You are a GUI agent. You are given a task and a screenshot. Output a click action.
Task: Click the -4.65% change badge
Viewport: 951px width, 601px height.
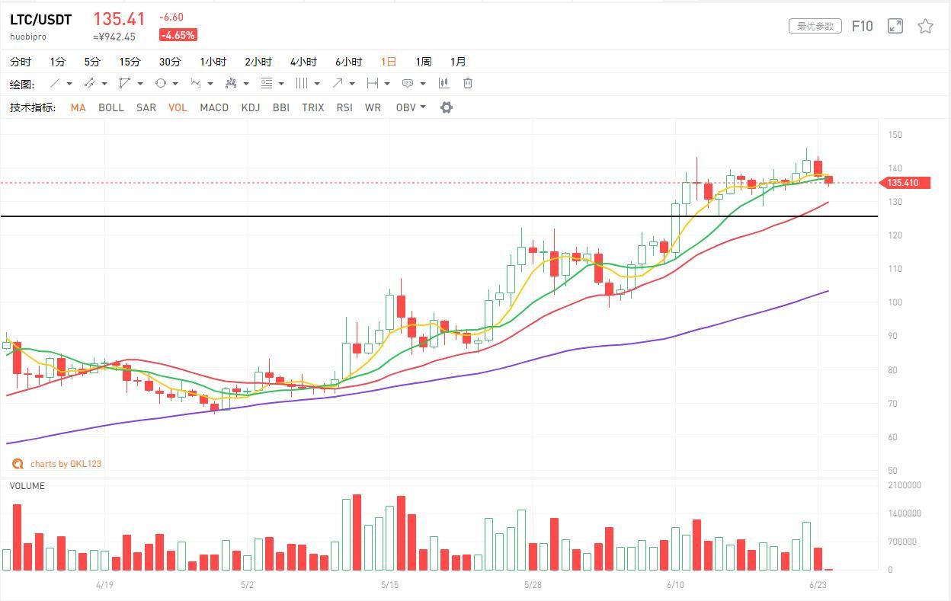click(x=178, y=35)
